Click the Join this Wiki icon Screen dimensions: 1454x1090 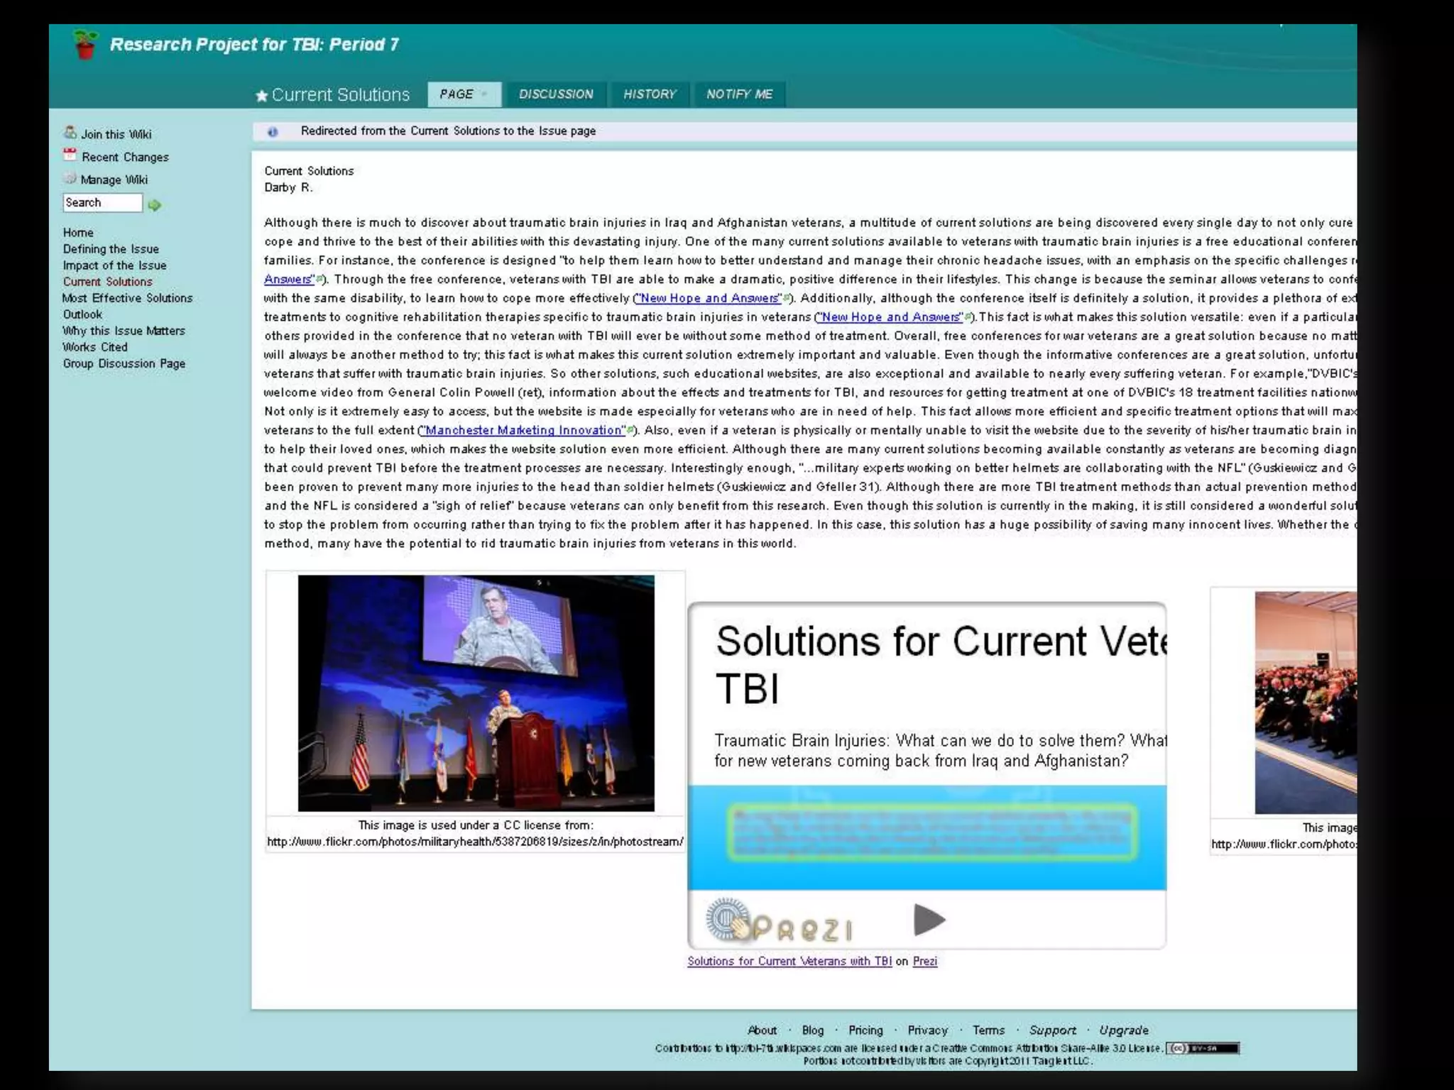(x=70, y=133)
